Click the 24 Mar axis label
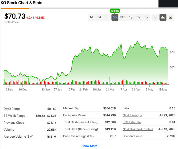 coord(110,89)
